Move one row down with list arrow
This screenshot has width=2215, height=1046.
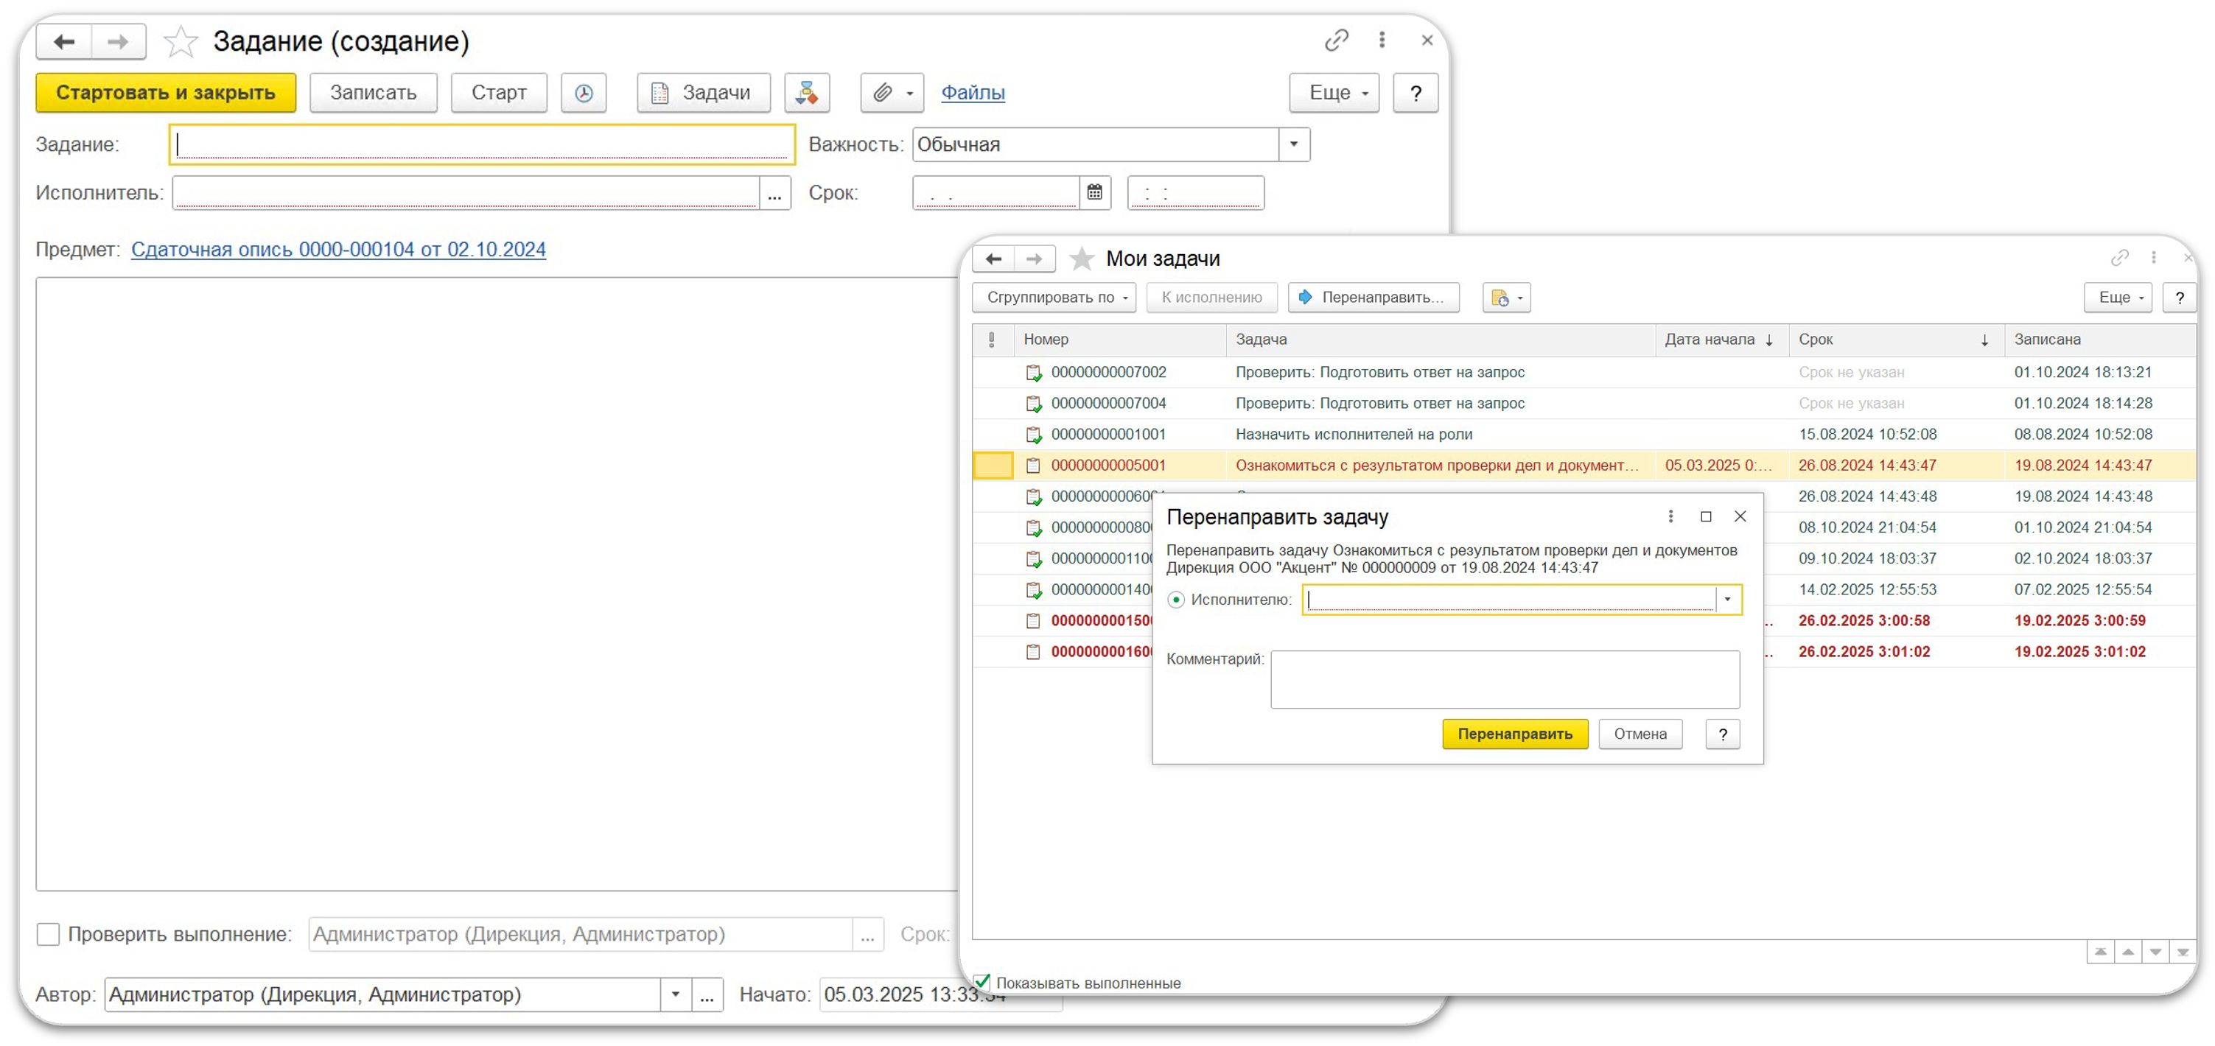(2155, 952)
